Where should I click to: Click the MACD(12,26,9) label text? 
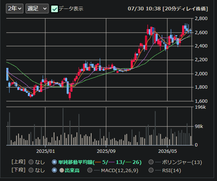119,170
